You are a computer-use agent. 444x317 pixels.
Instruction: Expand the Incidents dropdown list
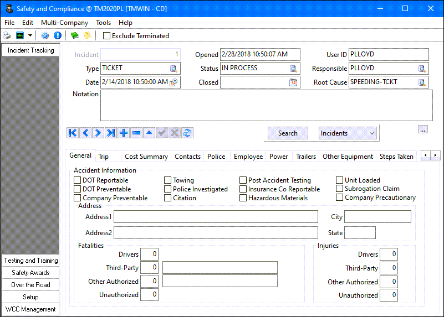371,133
